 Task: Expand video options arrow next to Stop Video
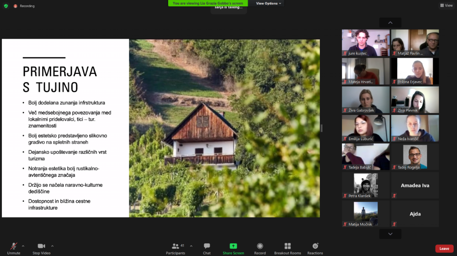[x=52, y=246]
